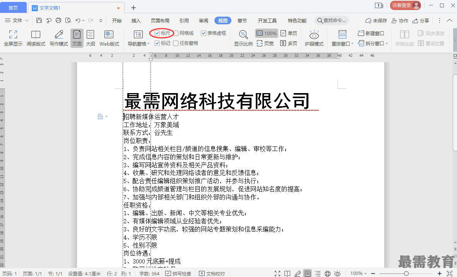
Task: Open the Start ribbon tab
Action: tap(116, 20)
